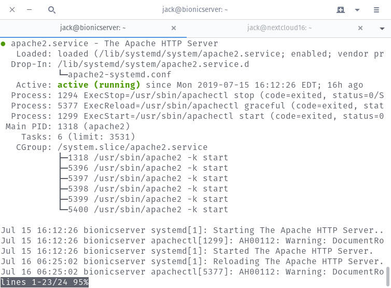Click the "Main PID: 1318 (apache2)" line

[x=67, y=127]
